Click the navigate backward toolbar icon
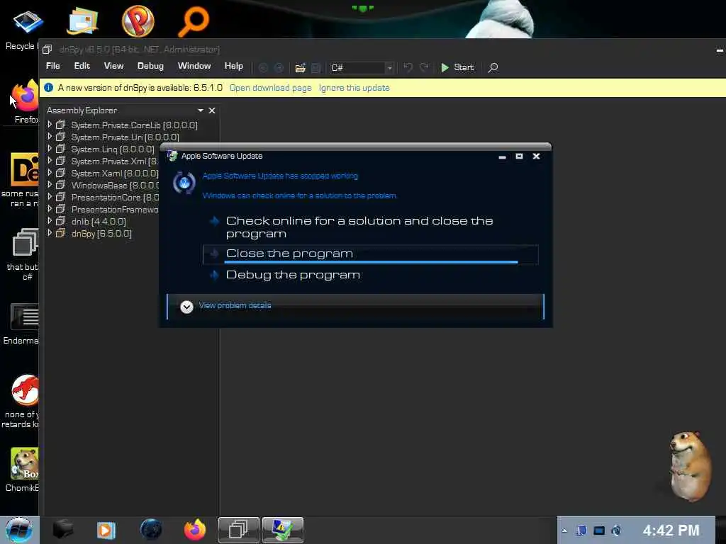The width and height of the screenshot is (726, 544). click(x=263, y=67)
